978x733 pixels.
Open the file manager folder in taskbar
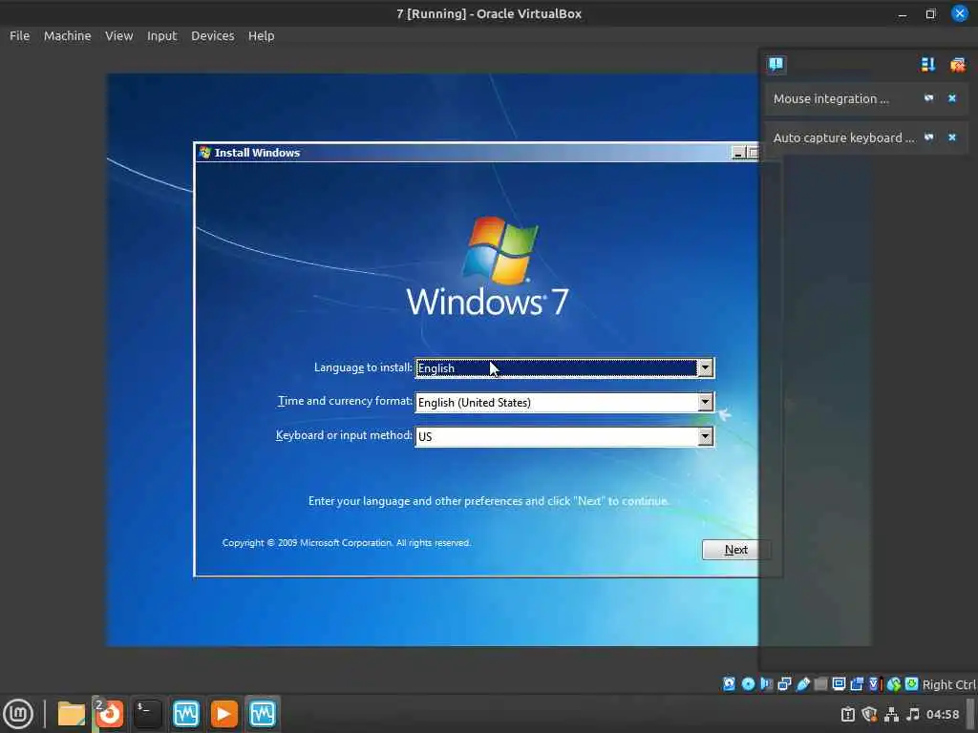(x=72, y=714)
